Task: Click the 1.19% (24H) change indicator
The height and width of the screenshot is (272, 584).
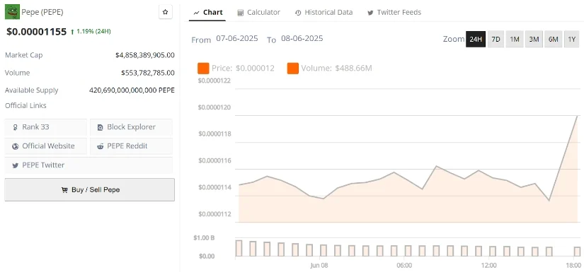Action: (x=91, y=32)
